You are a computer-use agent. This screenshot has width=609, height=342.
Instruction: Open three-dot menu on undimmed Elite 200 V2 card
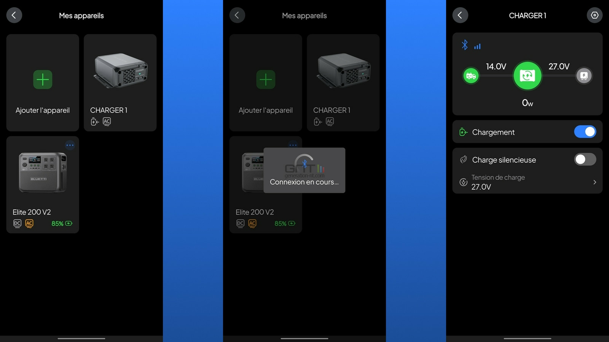70,145
